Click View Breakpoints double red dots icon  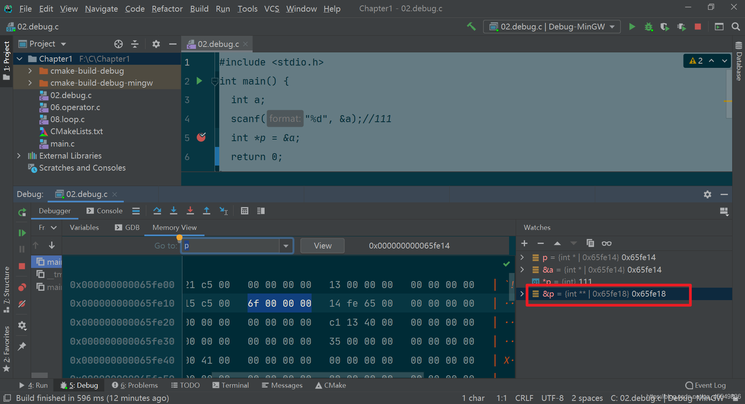[x=22, y=287]
